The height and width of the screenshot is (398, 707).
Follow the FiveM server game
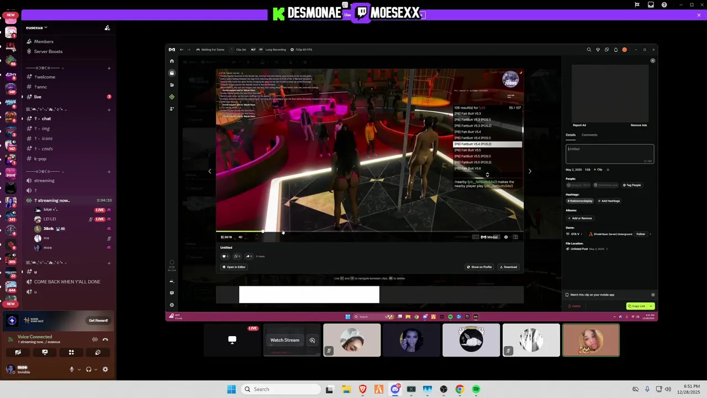(x=641, y=234)
